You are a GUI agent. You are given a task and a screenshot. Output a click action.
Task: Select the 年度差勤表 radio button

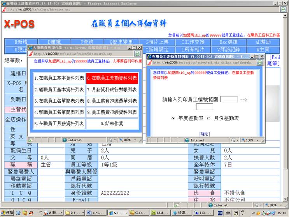173,118
